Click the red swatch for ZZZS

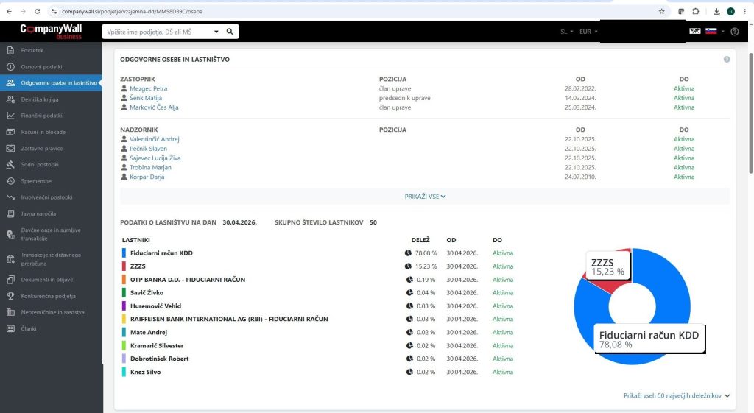click(124, 266)
